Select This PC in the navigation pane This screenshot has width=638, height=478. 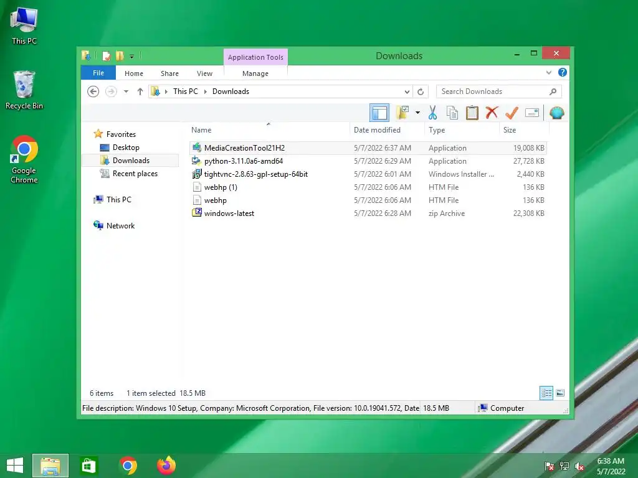[x=119, y=200]
